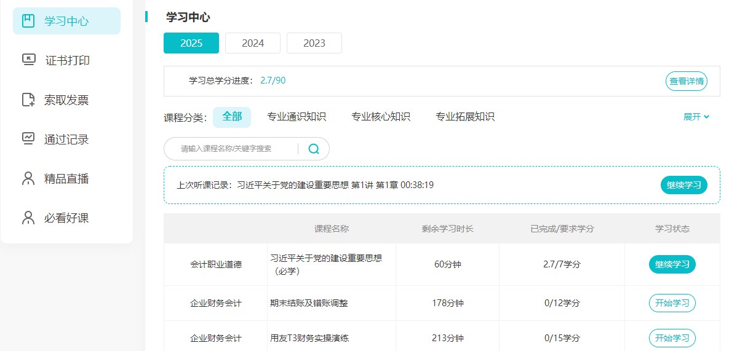Select the 2025 year tab
The height and width of the screenshot is (351, 737).
[191, 43]
